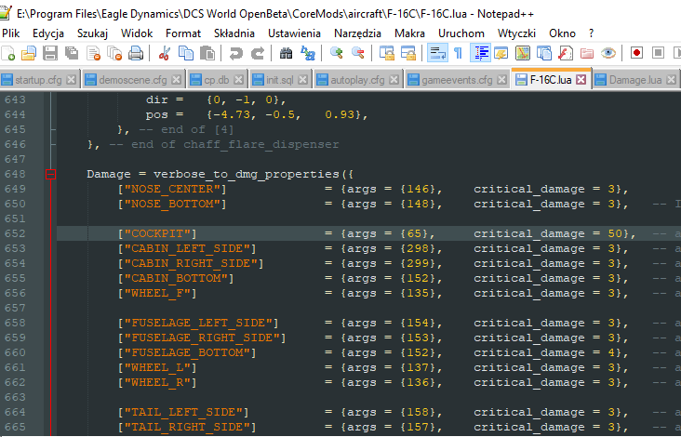This screenshot has height=437, width=681.
Task: Toggle indent guide display icon
Action: (x=480, y=53)
